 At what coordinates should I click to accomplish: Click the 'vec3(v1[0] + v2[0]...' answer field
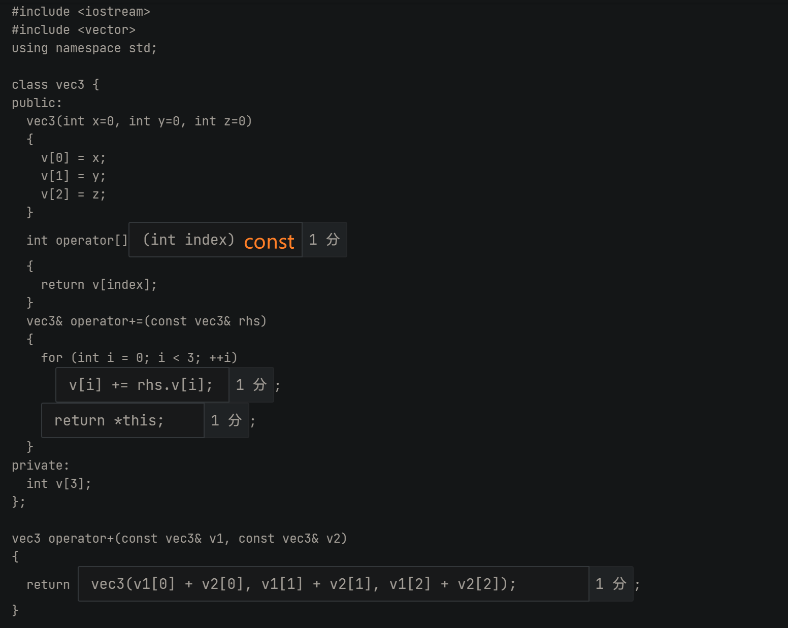(334, 584)
